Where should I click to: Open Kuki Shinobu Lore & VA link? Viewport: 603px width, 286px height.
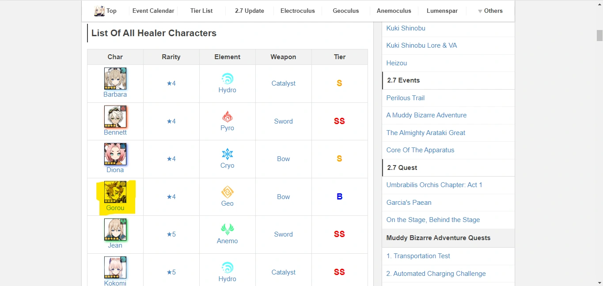pyautogui.click(x=421, y=45)
